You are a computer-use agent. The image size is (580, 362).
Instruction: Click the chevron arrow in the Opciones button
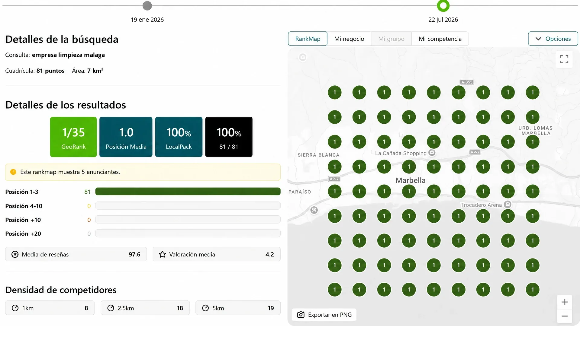(x=538, y=39)
